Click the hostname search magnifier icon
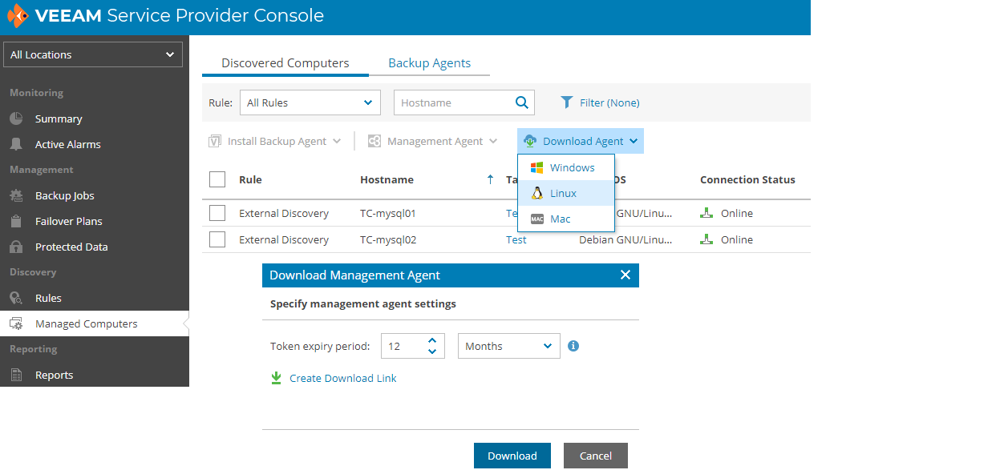Image resolution: width=1004 pixels, height=470 pixels. tap(522, 102)
